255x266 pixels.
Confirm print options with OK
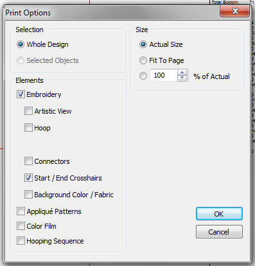point(219,214)
